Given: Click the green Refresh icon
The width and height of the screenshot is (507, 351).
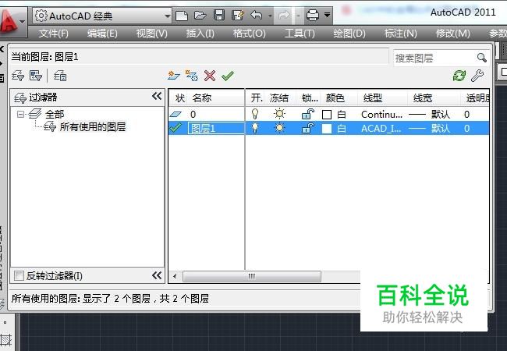Looking at the screenshot, I should pos(459,76).
